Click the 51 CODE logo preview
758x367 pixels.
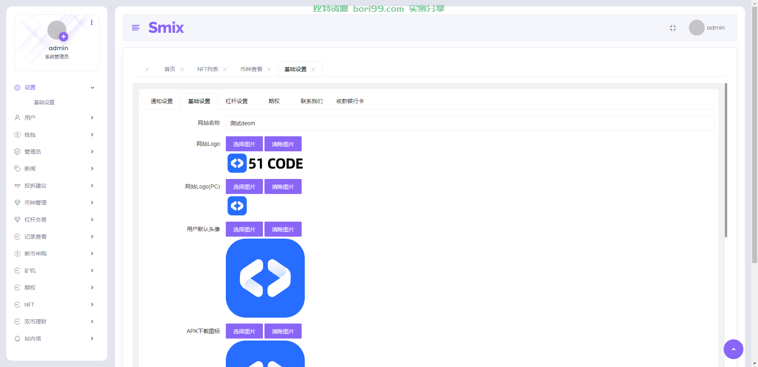point(265,163)
